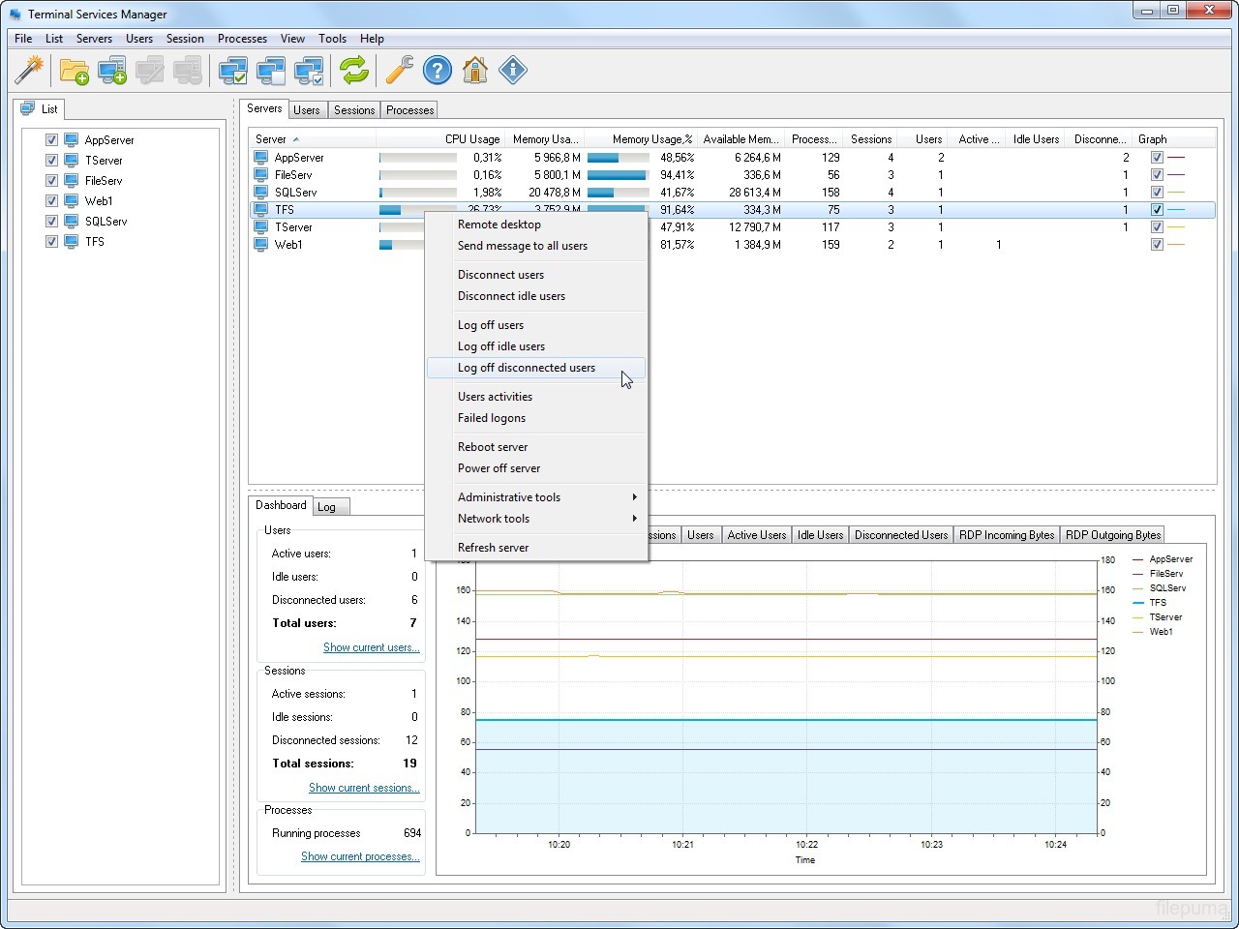Sort by the Server column header
The height and width of the screenshot is (929, 1239).
[x=271, y=139]
